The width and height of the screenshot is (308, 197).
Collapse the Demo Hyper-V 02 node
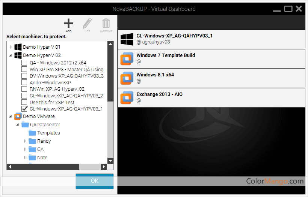click(11, 55)
